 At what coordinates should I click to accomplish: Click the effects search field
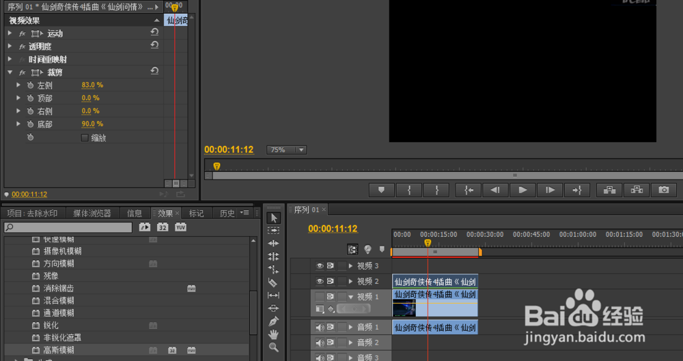pos(68,227)
